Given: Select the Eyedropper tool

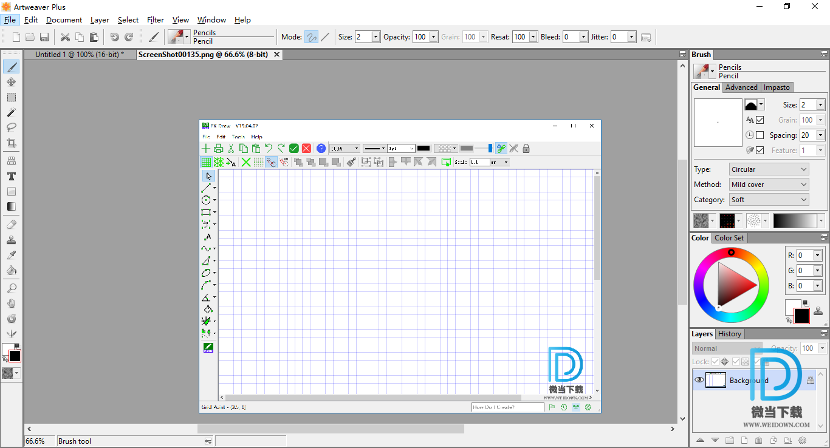Looking at the screenshot, I should pos(11,255).
